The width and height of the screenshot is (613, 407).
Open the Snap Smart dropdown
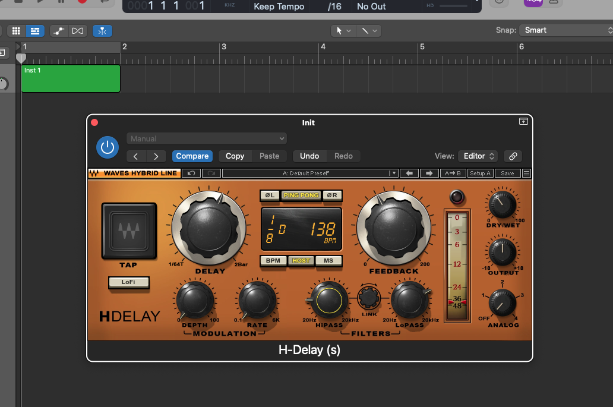(565, 30)
